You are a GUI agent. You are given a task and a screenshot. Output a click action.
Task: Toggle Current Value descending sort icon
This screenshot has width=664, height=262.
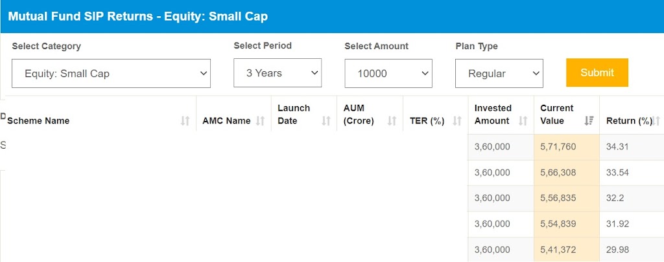point(589,121)
